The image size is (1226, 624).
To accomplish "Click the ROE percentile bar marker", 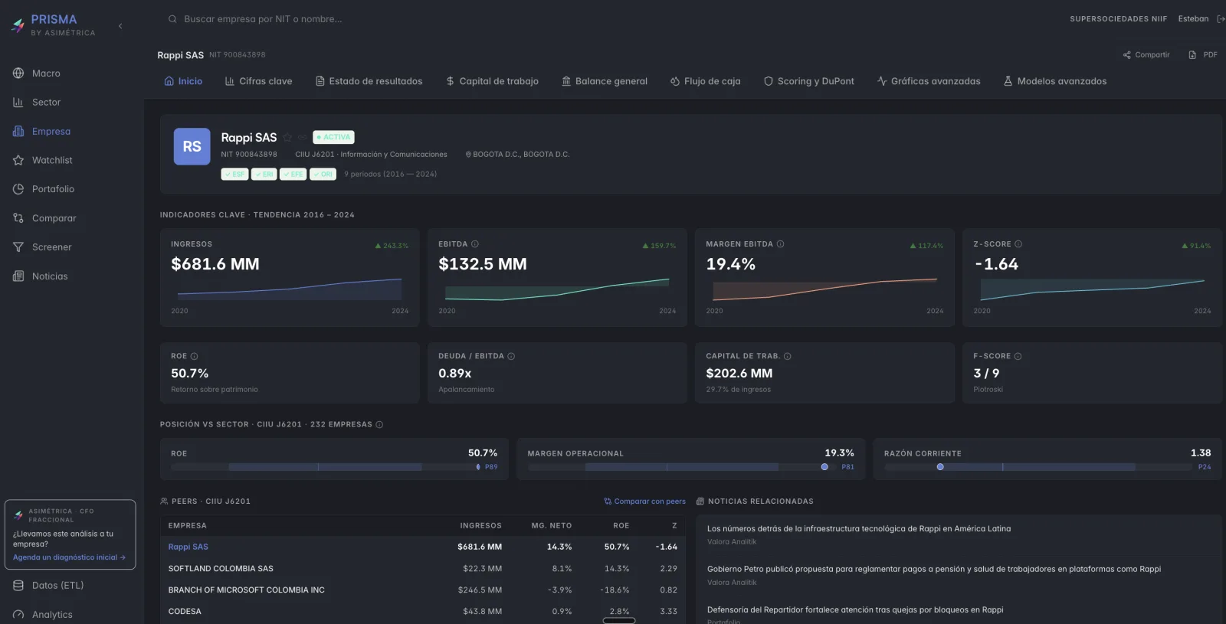I will click(x=478, y=467).
